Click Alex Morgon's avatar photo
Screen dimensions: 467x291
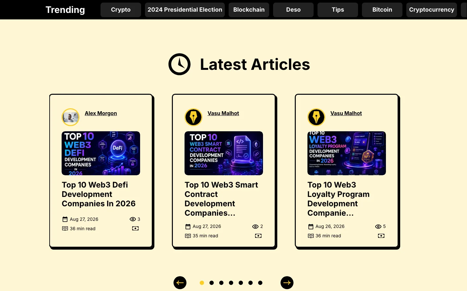point(71,117)
